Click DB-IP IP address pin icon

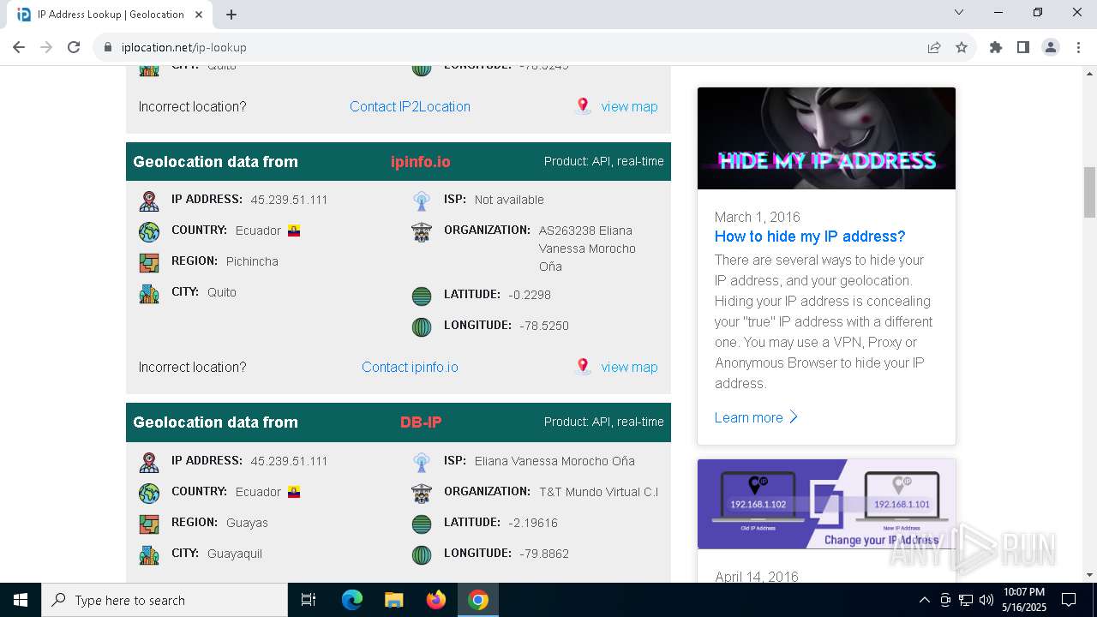[x=149, y=463]
